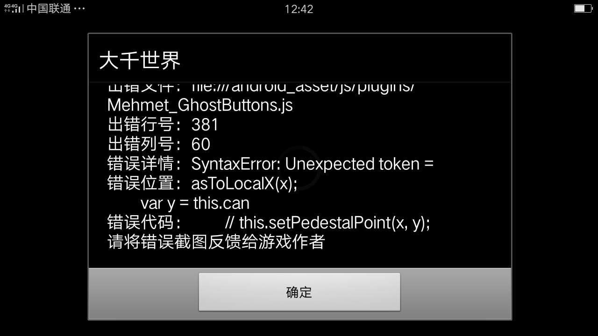Tap the battery icon in status bar
Image resolution: width=598 pixels, height=336 pixels.
tap(583, 8)
